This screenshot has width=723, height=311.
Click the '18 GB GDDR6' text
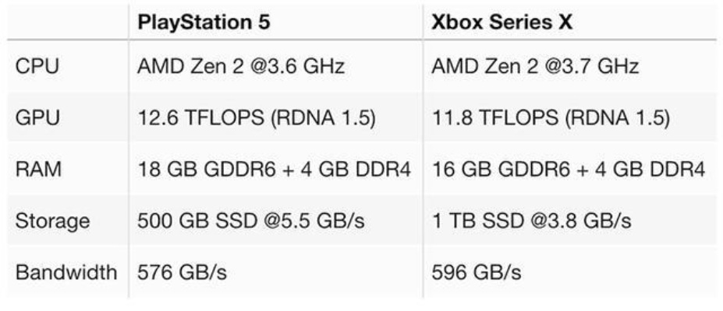(197, 169)
